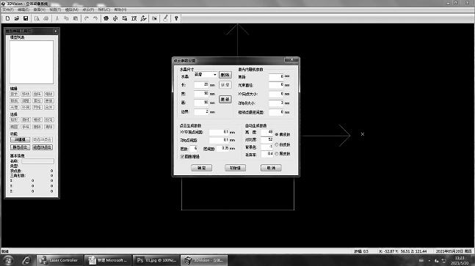
Task: Click the brush tool toolbar icon
Action: 165,18
